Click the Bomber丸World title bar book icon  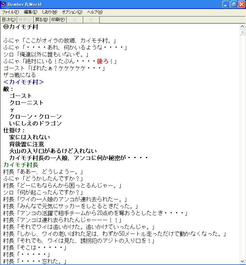4,4
